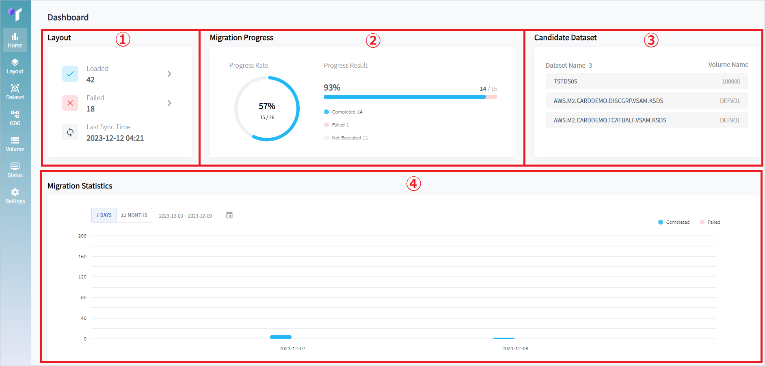Open the Status sidebar page
This screenshot has width=765, height=366.
click(x=15, y=170)
